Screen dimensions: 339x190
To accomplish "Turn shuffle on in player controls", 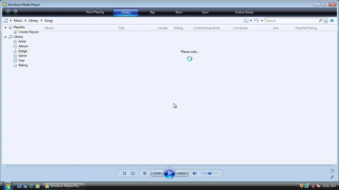I will click(x=124, y=173).
